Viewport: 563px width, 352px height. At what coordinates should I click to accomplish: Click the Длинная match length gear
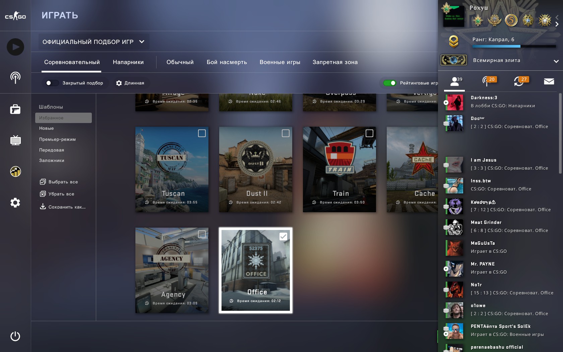(119, 83)
